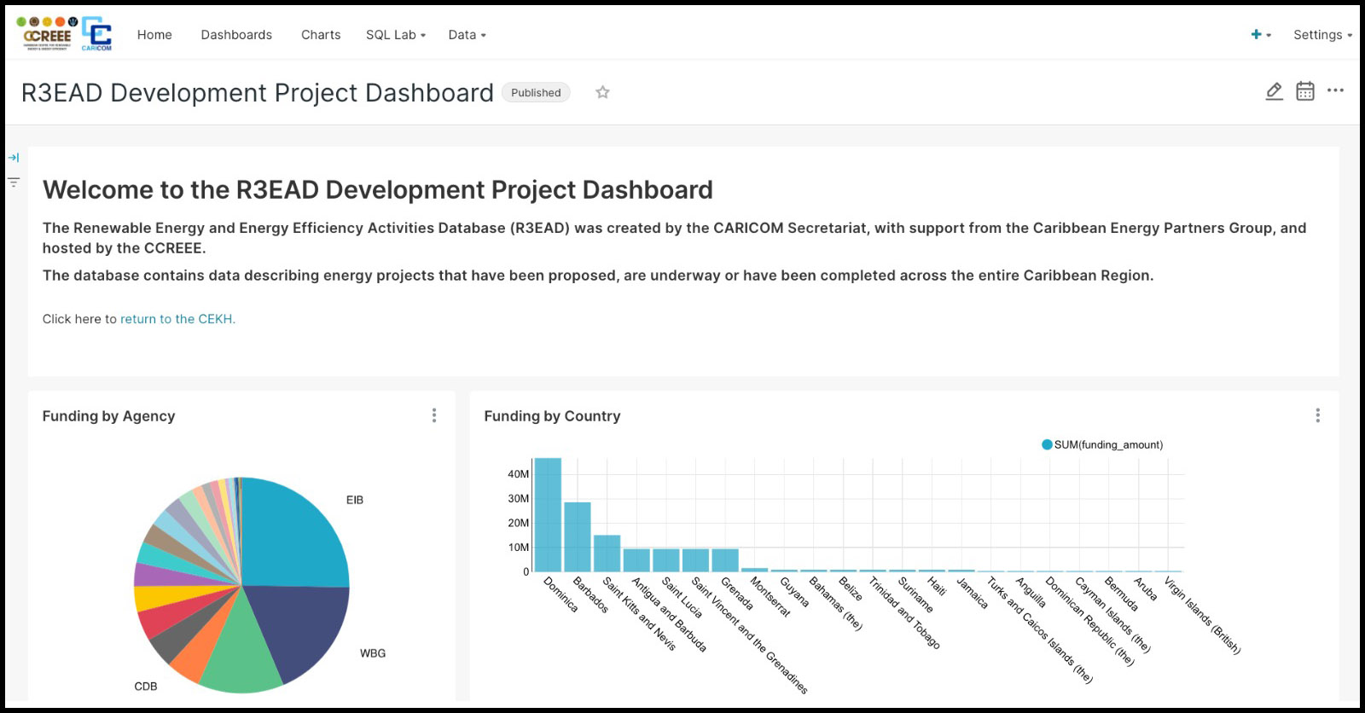1365x713 pixels.
Task: Click the edit dashboard pencil icon
Action: point(1274,91)
